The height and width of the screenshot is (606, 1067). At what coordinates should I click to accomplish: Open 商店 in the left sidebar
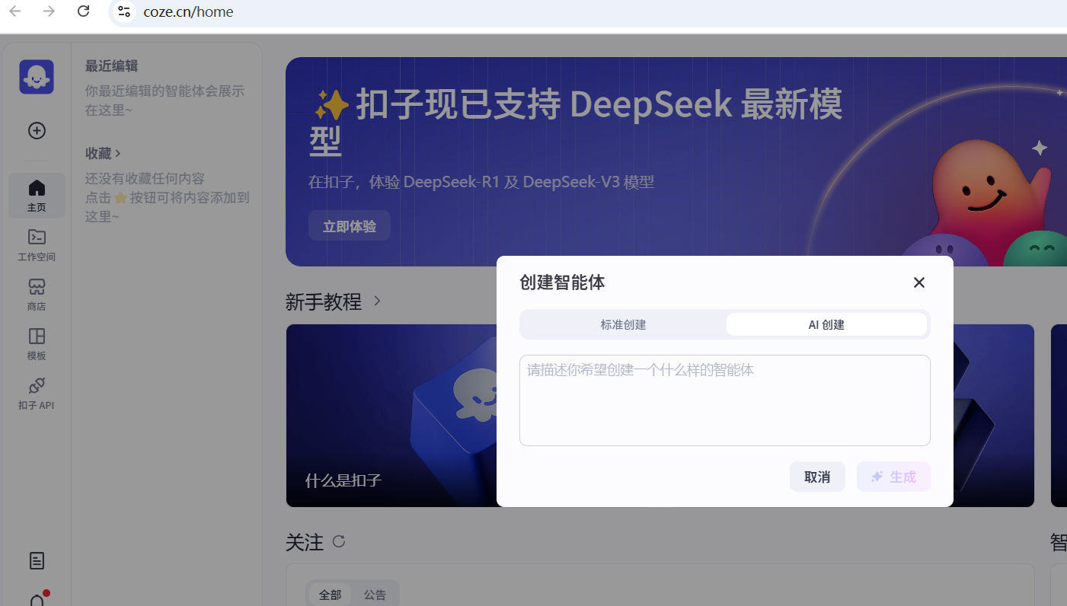point(37,295)
